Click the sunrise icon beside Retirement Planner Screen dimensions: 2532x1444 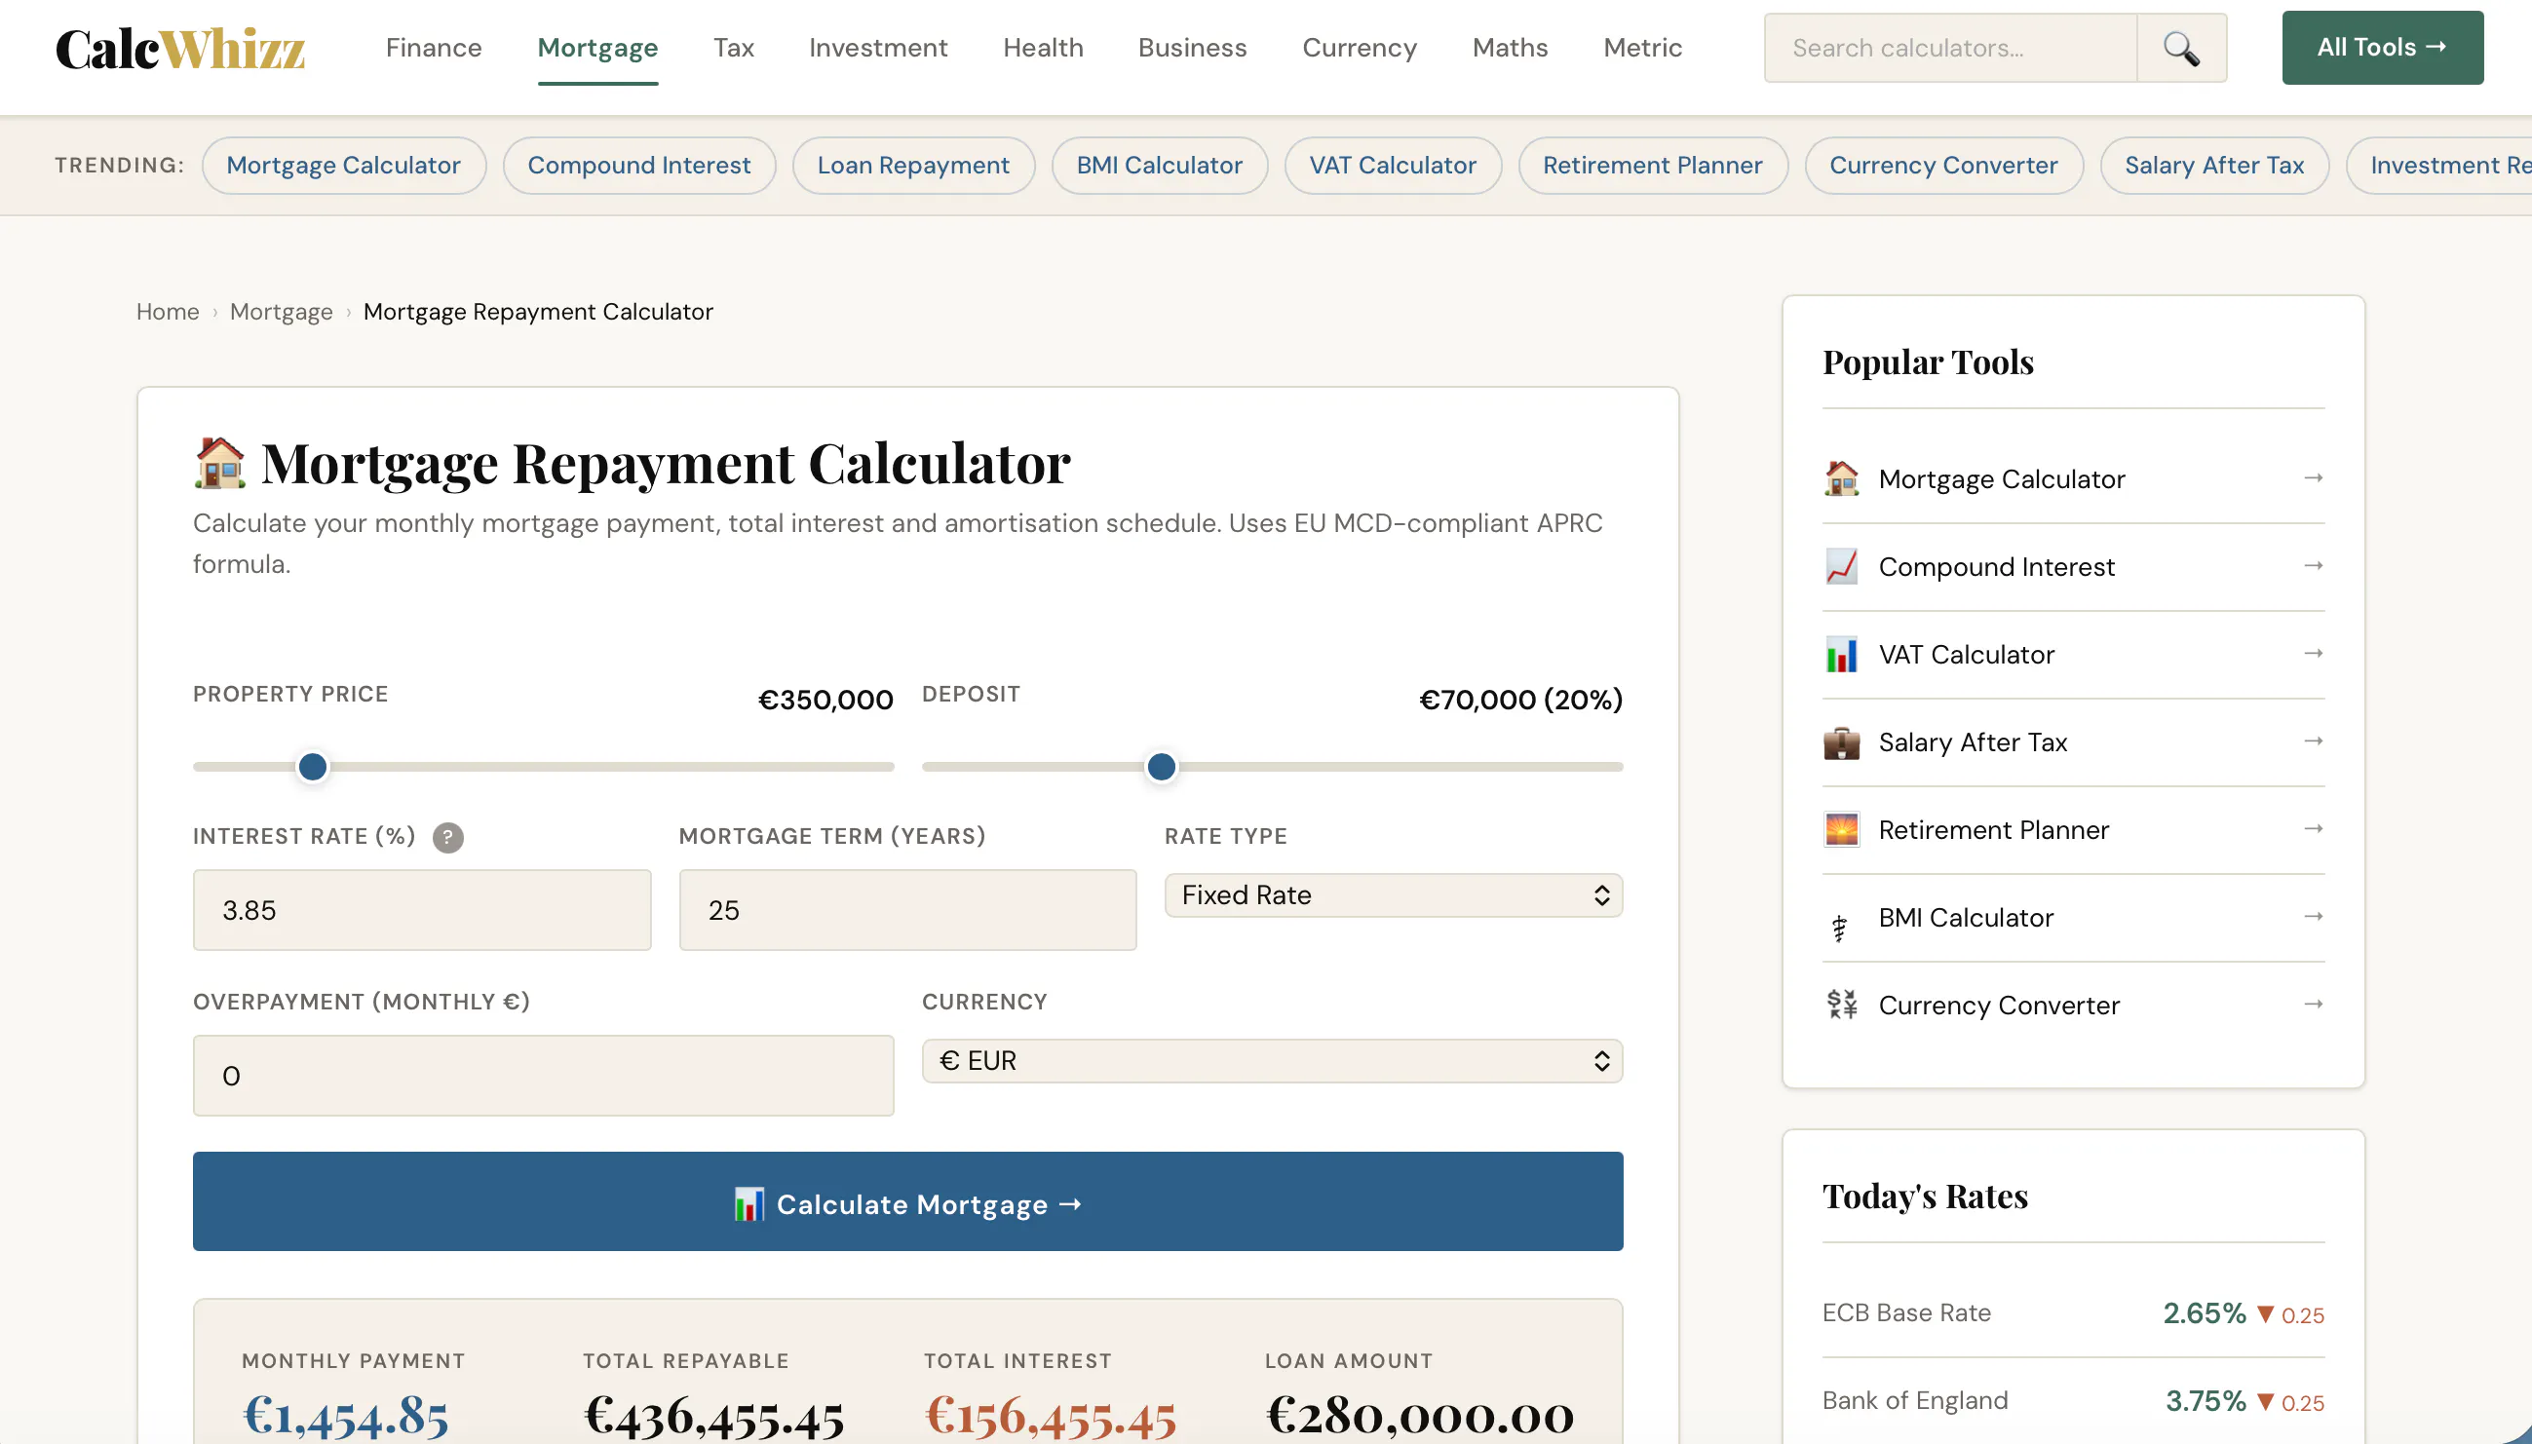(x=1842, y=829)
